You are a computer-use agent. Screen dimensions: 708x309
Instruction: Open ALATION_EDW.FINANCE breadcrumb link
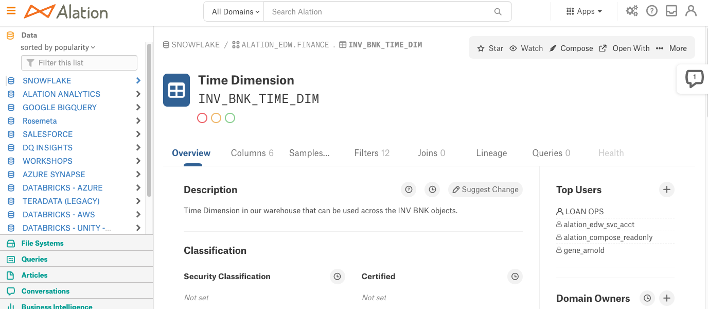(280, 45)
